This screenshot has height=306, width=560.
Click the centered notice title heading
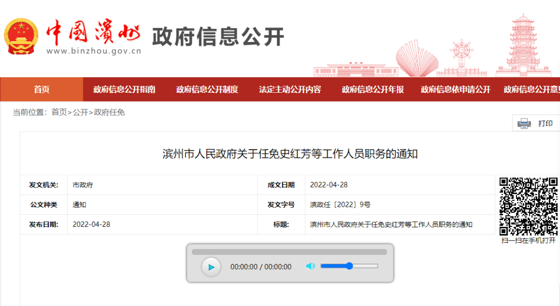[x=290, y=154]
